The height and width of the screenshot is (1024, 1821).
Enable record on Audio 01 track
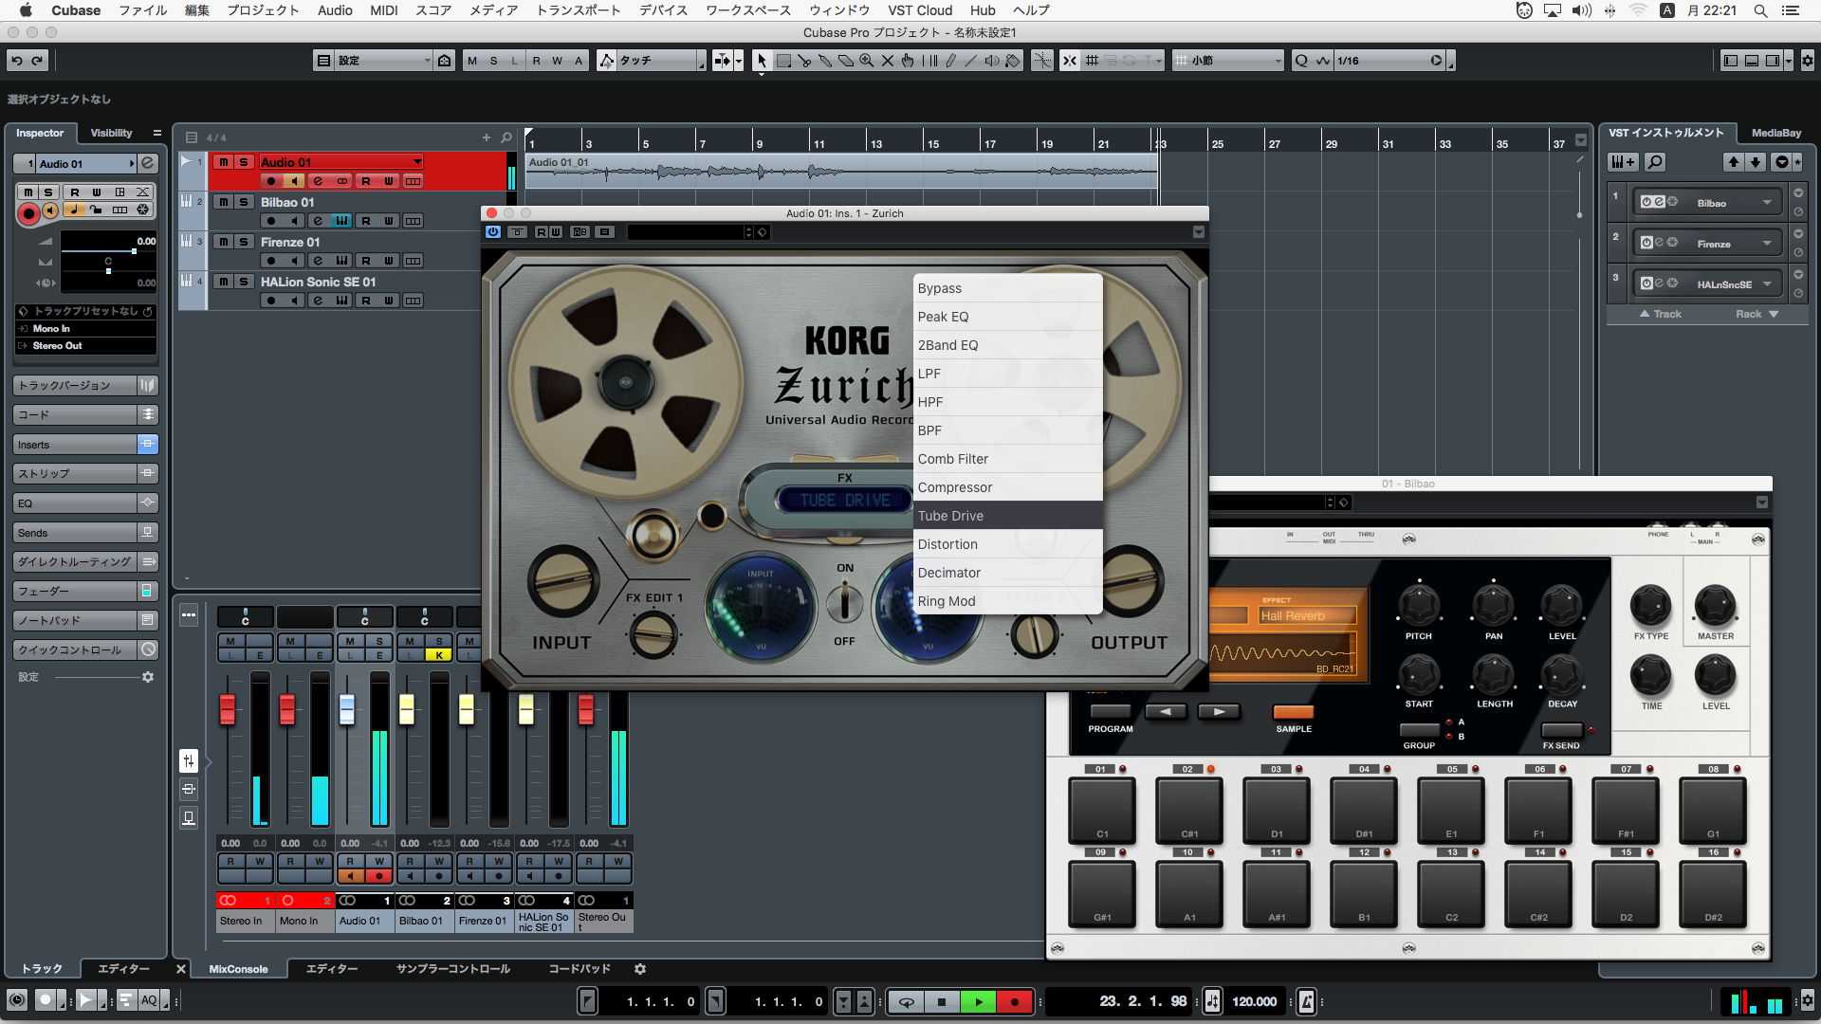click(271, 181)
